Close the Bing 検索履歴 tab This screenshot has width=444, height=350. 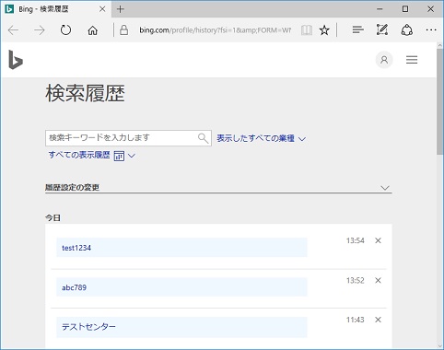tap(102, 9)
